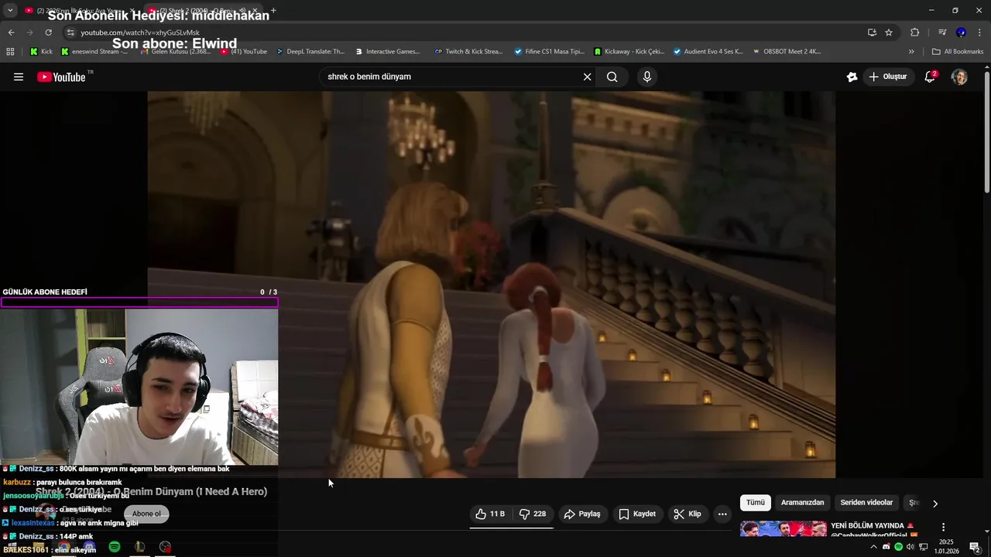This screenshot has width=991, height=557.
Task: Show hidden system tray icons
Action: click(874, 547)
